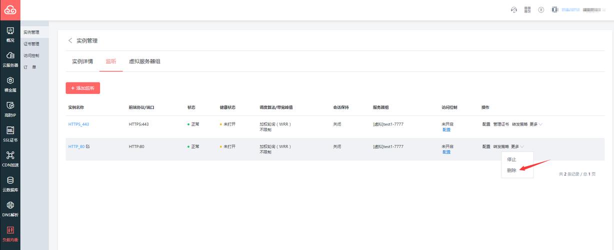Click 配置 operation for HTTPS_443 row

(486, 124)
